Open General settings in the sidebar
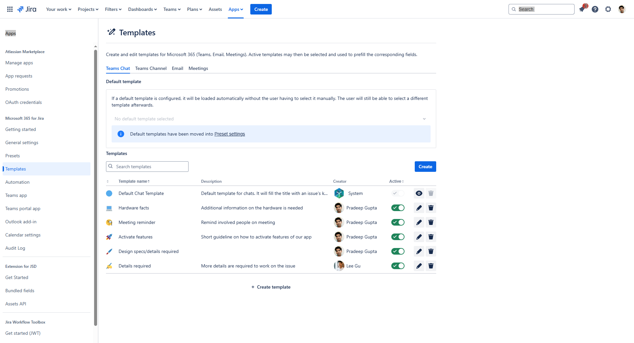This screenshot has width=634, height=343. click(x=46, y=142)
